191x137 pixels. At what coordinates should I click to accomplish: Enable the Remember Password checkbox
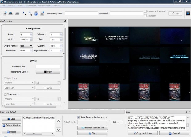click(x=145, y=11)
